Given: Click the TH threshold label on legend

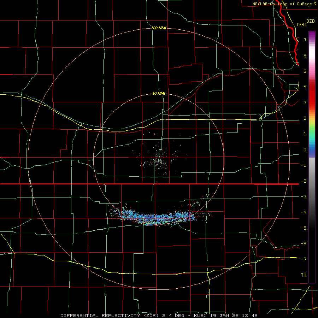Looking at the screenshot, I should pos(304,275).
